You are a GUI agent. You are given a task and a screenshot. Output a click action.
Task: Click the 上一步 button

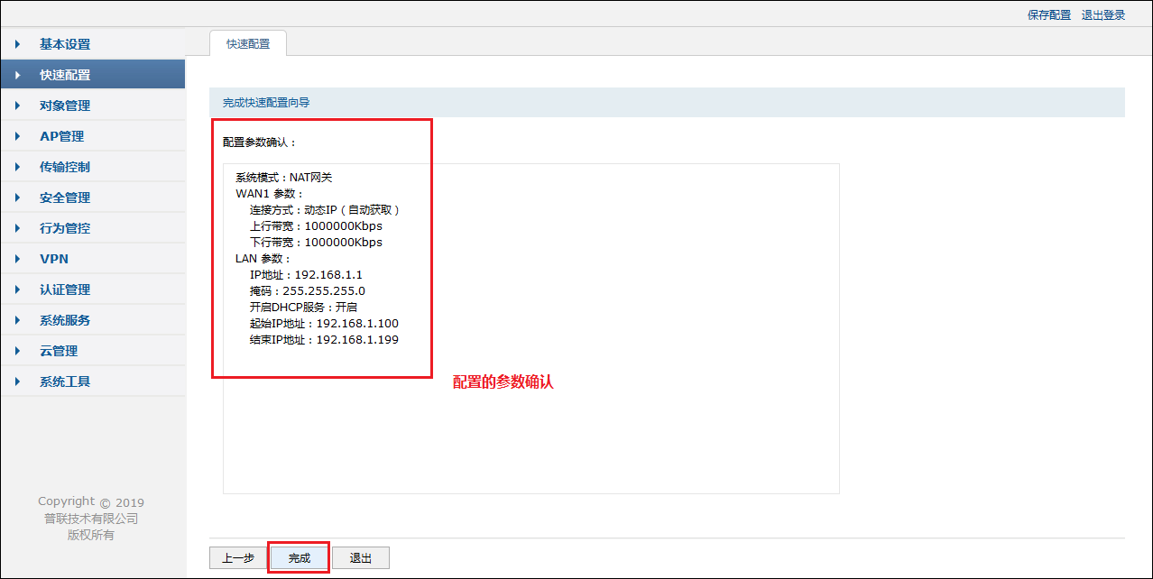tap(237, 557)
